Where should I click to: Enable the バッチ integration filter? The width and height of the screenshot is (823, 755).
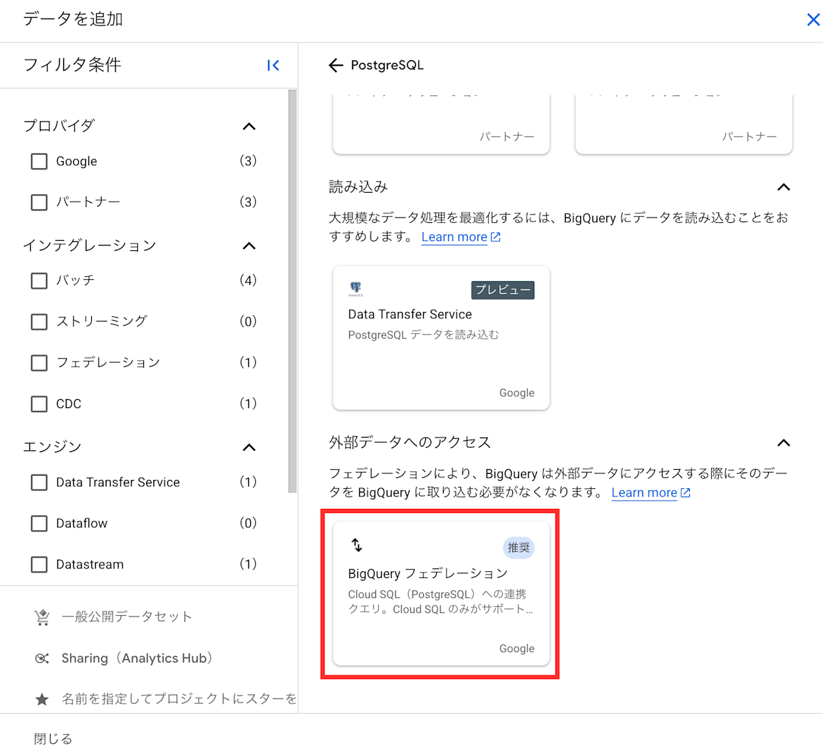pyautogui.click(x=39, y=280)
